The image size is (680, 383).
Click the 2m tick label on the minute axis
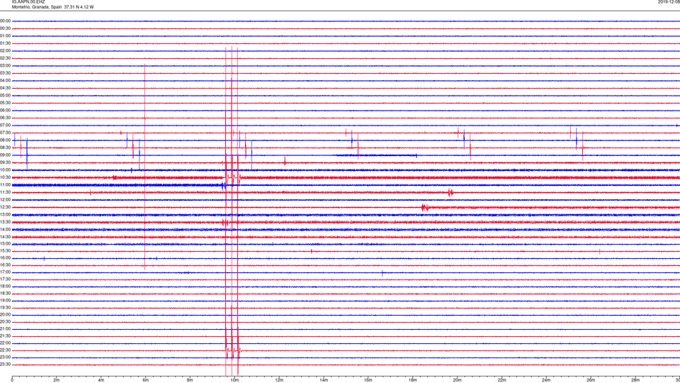click(x=57, y=380)
